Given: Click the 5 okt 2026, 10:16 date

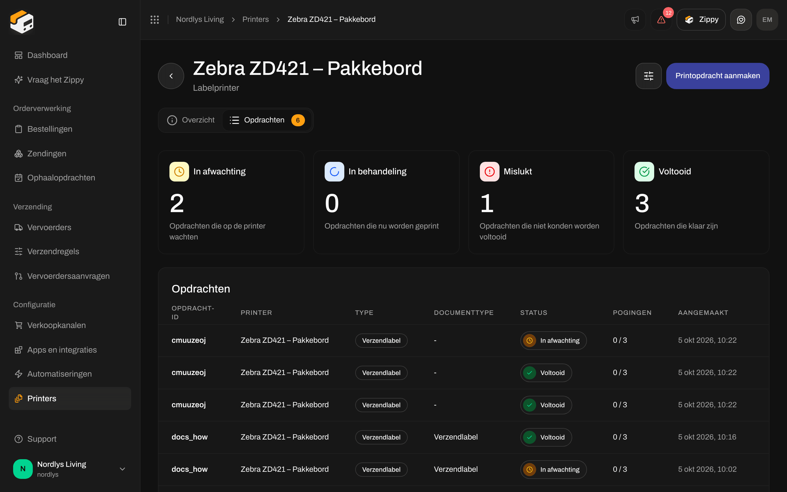Looking at the screenshot, I should pyautogui.click(x=707, y=437).
